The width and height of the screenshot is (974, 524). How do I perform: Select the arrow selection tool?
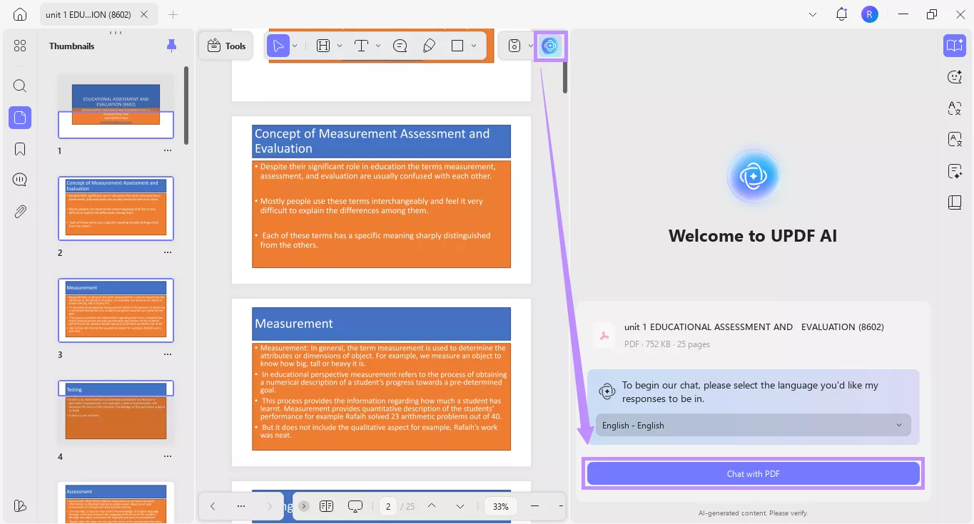click(278, 46)
